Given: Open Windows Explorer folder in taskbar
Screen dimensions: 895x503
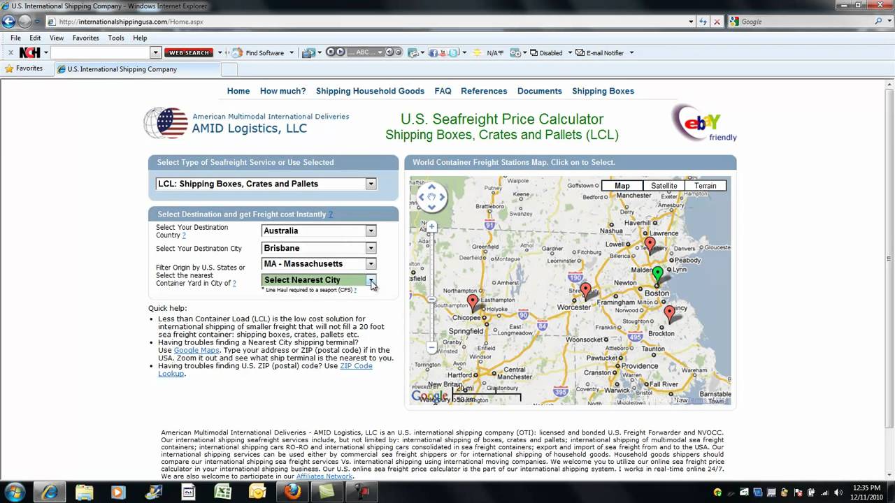Looking at the screenshot, I should click(x=84, y=492).
